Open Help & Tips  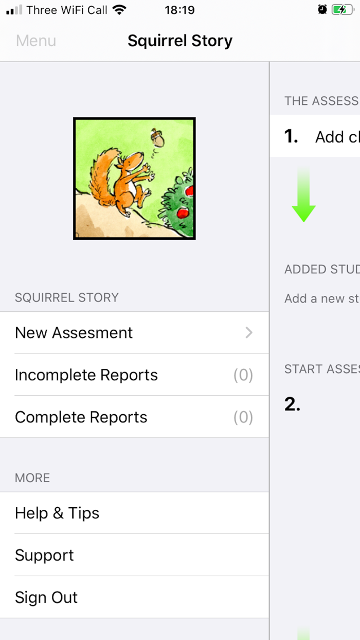57,513
